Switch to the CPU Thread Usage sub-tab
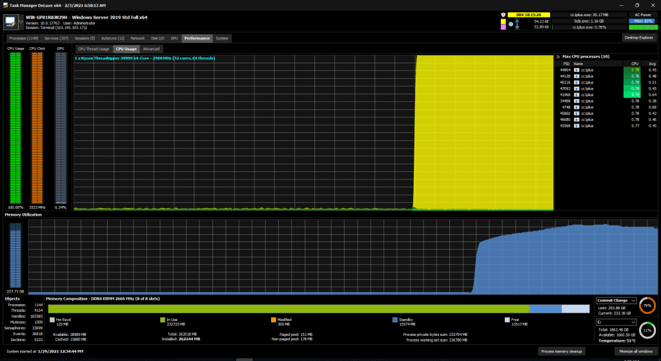Image resolution: width=661 pixels, height=361 pixels. point(94,49)
